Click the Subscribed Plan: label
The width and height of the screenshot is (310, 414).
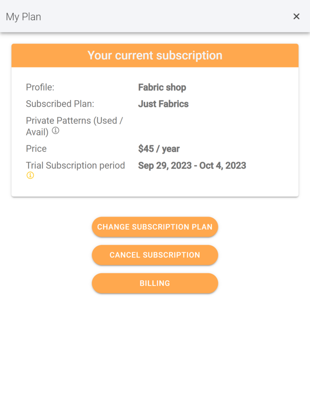pos(60,104)
